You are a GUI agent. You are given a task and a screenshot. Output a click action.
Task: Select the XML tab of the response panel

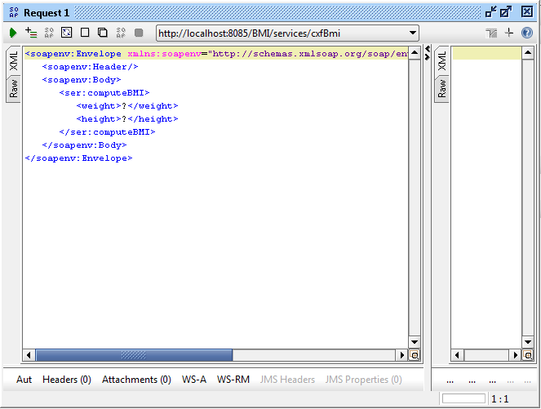(441, 60)
